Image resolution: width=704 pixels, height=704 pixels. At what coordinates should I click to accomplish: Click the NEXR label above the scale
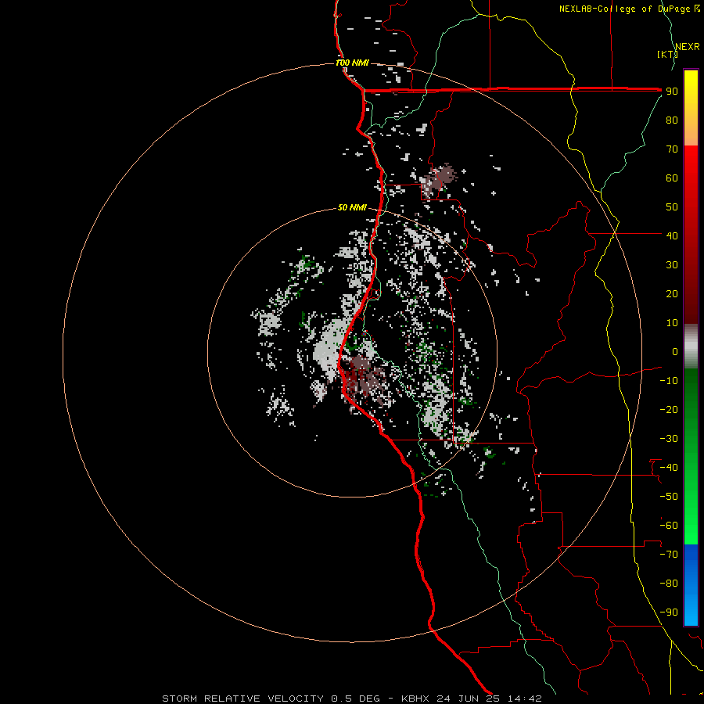pyautogui.click(x=688, y=47)
